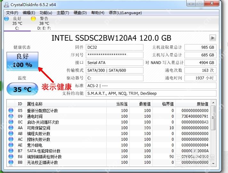
Task: Click the status orb for attribute B7
Action: click(11, 151)
